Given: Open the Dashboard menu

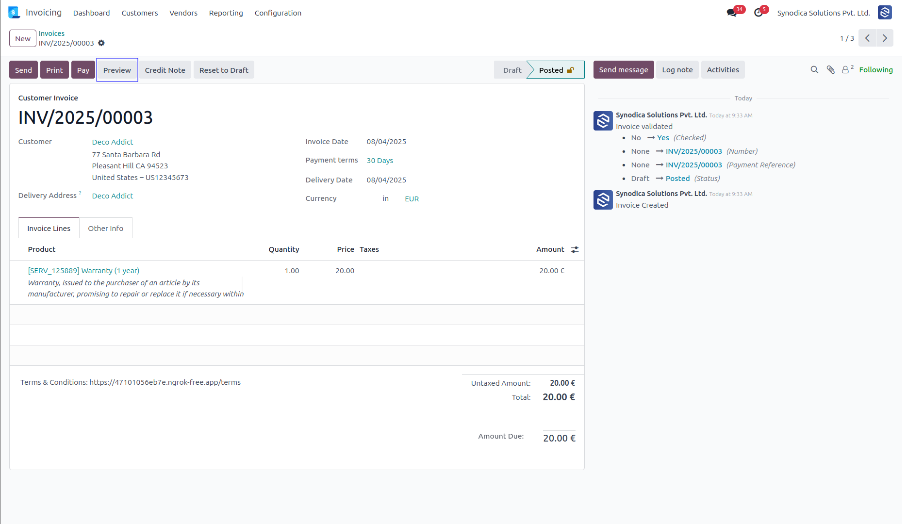Looking at the screenshot, I should pyautogui.click(x=91, y=13).
